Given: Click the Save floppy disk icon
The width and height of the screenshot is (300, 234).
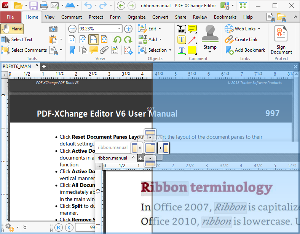Looking at the screenshot, I should click(x=33, y=6).
